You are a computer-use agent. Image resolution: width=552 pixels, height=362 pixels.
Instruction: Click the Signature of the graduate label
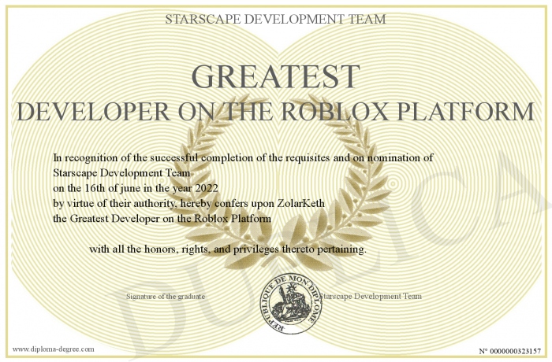[166, 296]
